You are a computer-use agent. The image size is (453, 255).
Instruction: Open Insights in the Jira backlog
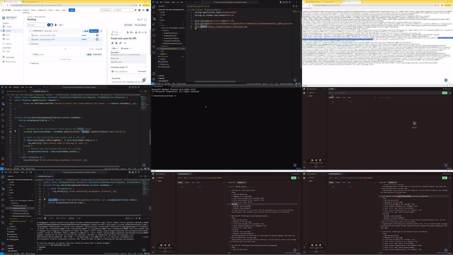129,25
